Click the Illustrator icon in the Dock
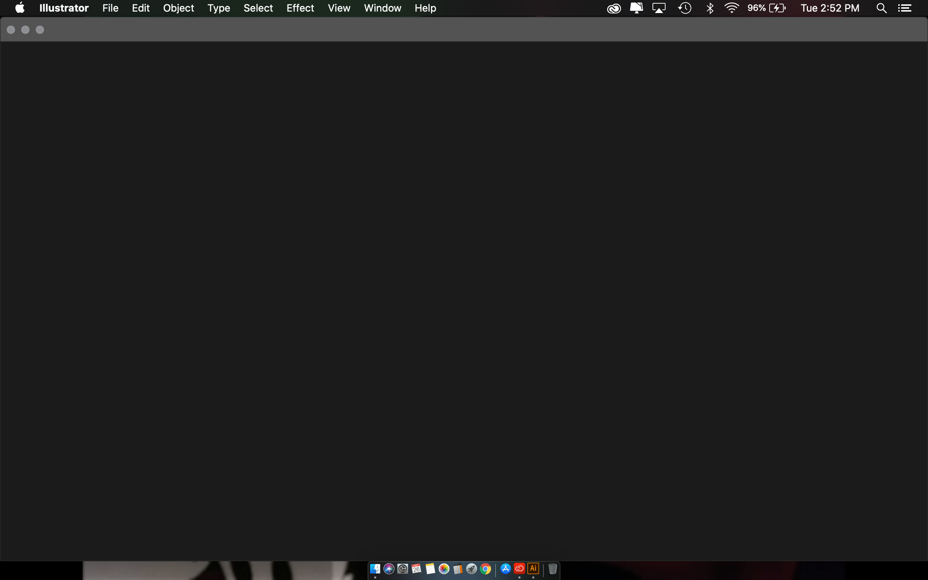This screenshot has width=928, height=580. [x=533, y=569]
